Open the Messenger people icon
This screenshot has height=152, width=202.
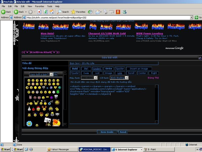(124, 12)
